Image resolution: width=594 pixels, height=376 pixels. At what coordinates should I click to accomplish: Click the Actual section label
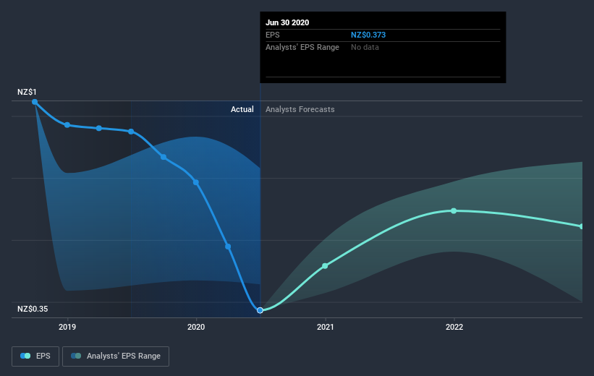tap(242, 109)
